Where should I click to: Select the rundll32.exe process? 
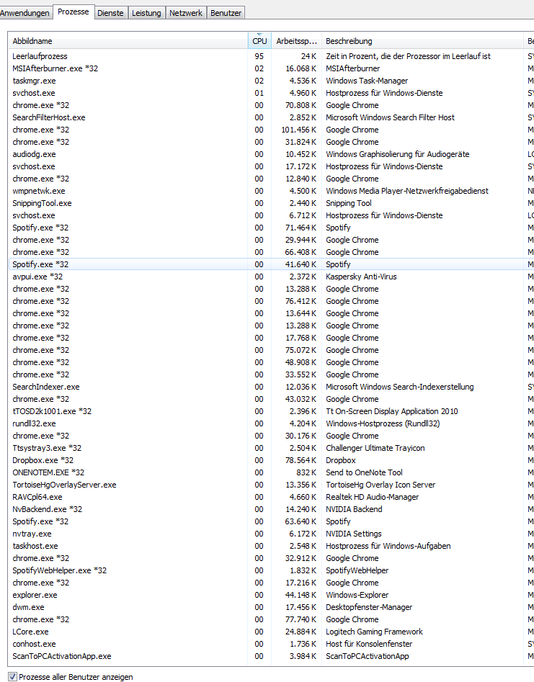tap(271, 423)
